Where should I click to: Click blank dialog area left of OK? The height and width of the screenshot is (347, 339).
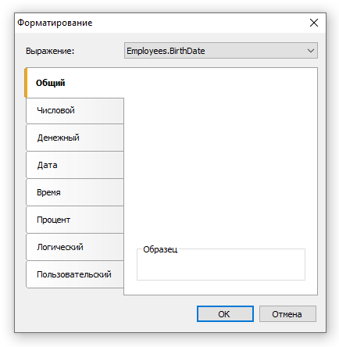click(x=109, y=314)
